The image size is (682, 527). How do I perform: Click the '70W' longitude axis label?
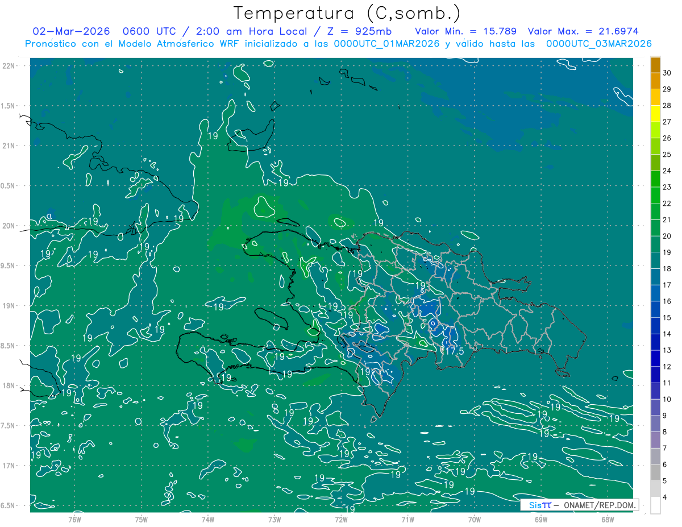pos(474,519)
